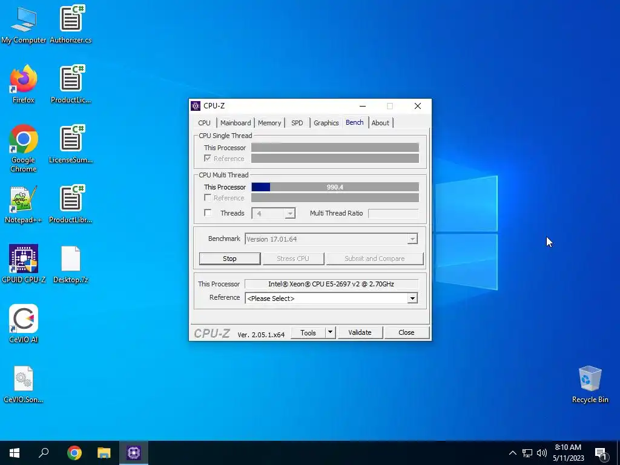This screenshot has width=620, height=465.
Task: Open ProductLic... C# file on desktop
Action: (71, 84)
